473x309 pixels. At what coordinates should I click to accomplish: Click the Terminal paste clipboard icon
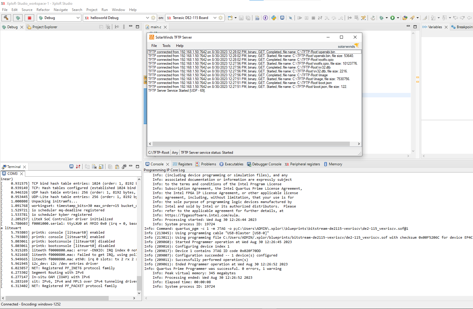pyautogui.click(x=117, y=167)
